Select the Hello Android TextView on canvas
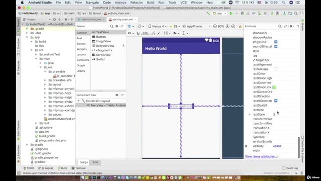321x181 pixels. tap(181, 106)
